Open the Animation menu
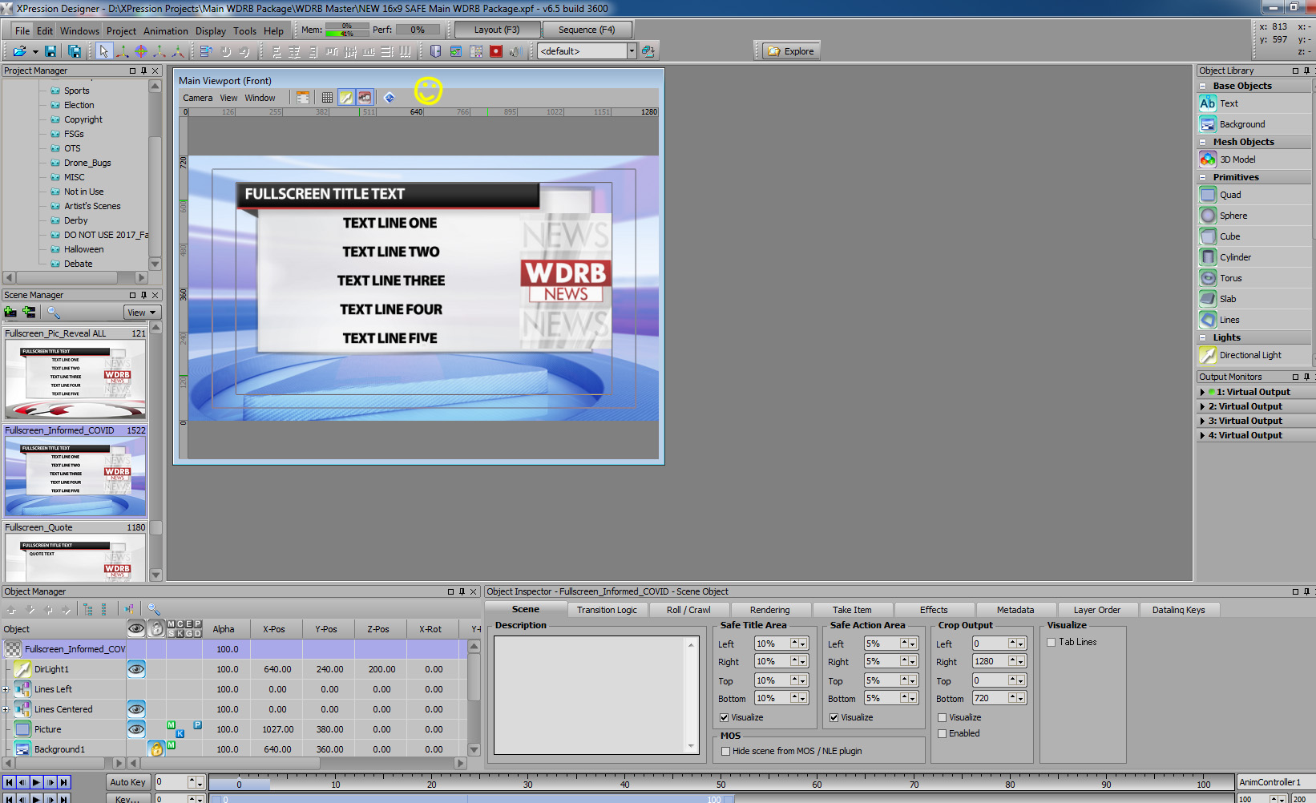 point(165,31)
